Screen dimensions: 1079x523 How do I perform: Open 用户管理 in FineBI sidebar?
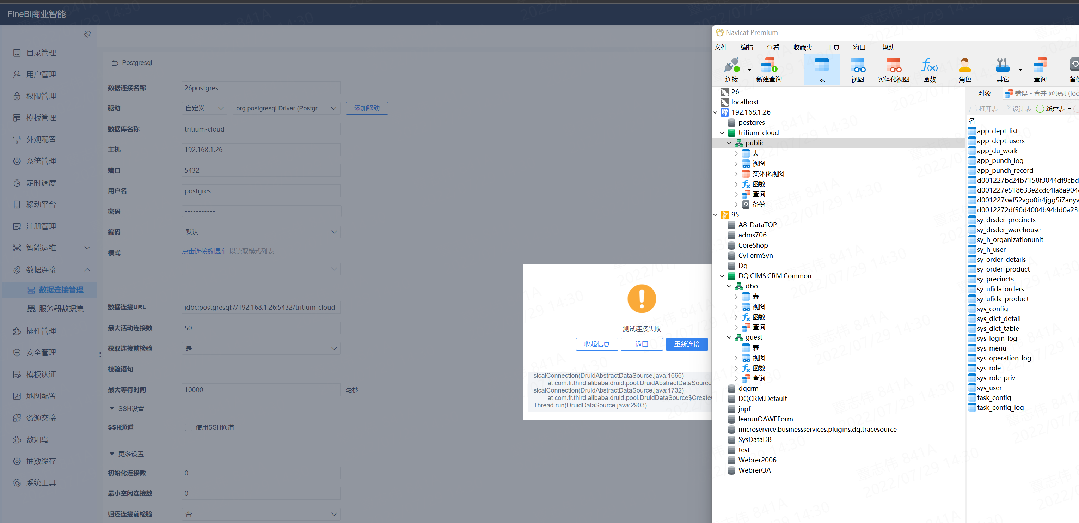point(41,74)
